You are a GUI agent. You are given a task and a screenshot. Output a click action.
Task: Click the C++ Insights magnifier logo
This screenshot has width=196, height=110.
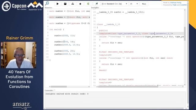(47, 3)
